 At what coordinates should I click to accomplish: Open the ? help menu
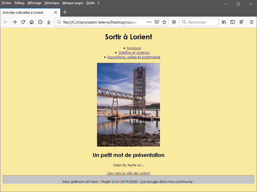[99, 3]
